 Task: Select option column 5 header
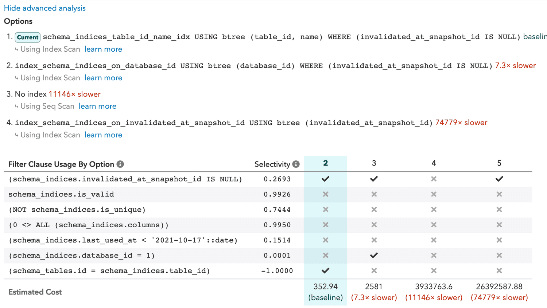[499, 163]
